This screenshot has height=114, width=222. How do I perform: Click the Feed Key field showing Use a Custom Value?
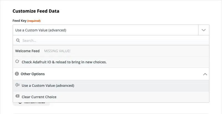(106, 30)
